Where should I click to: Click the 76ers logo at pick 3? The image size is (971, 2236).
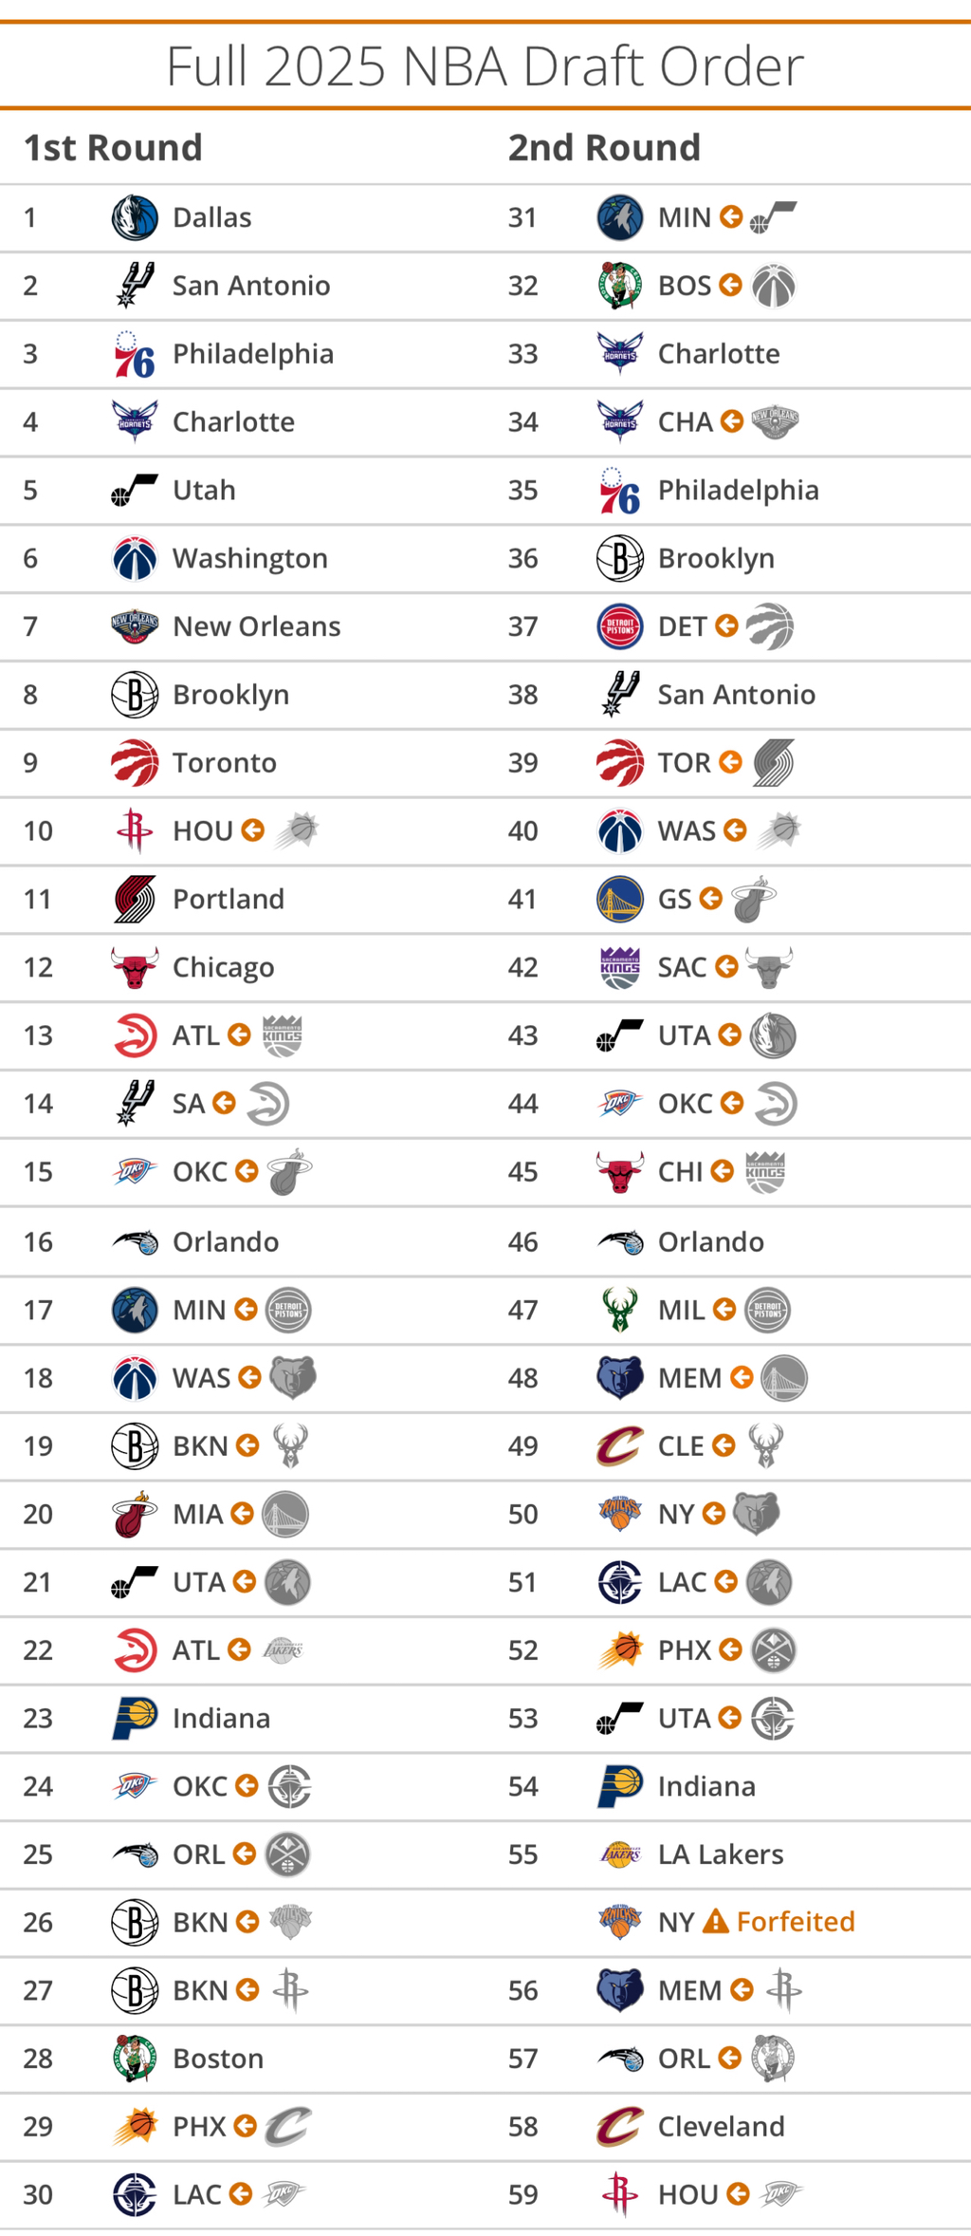(x=135, y=354)
